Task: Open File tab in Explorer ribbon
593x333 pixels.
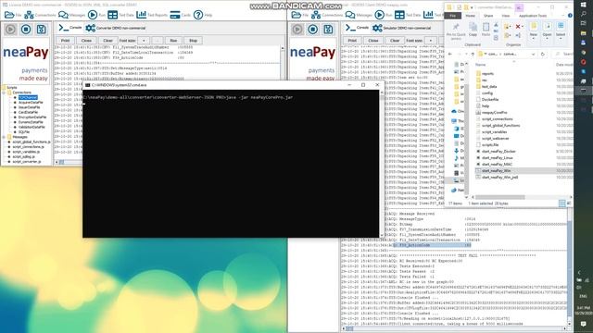Action: (x=453, y=16)
